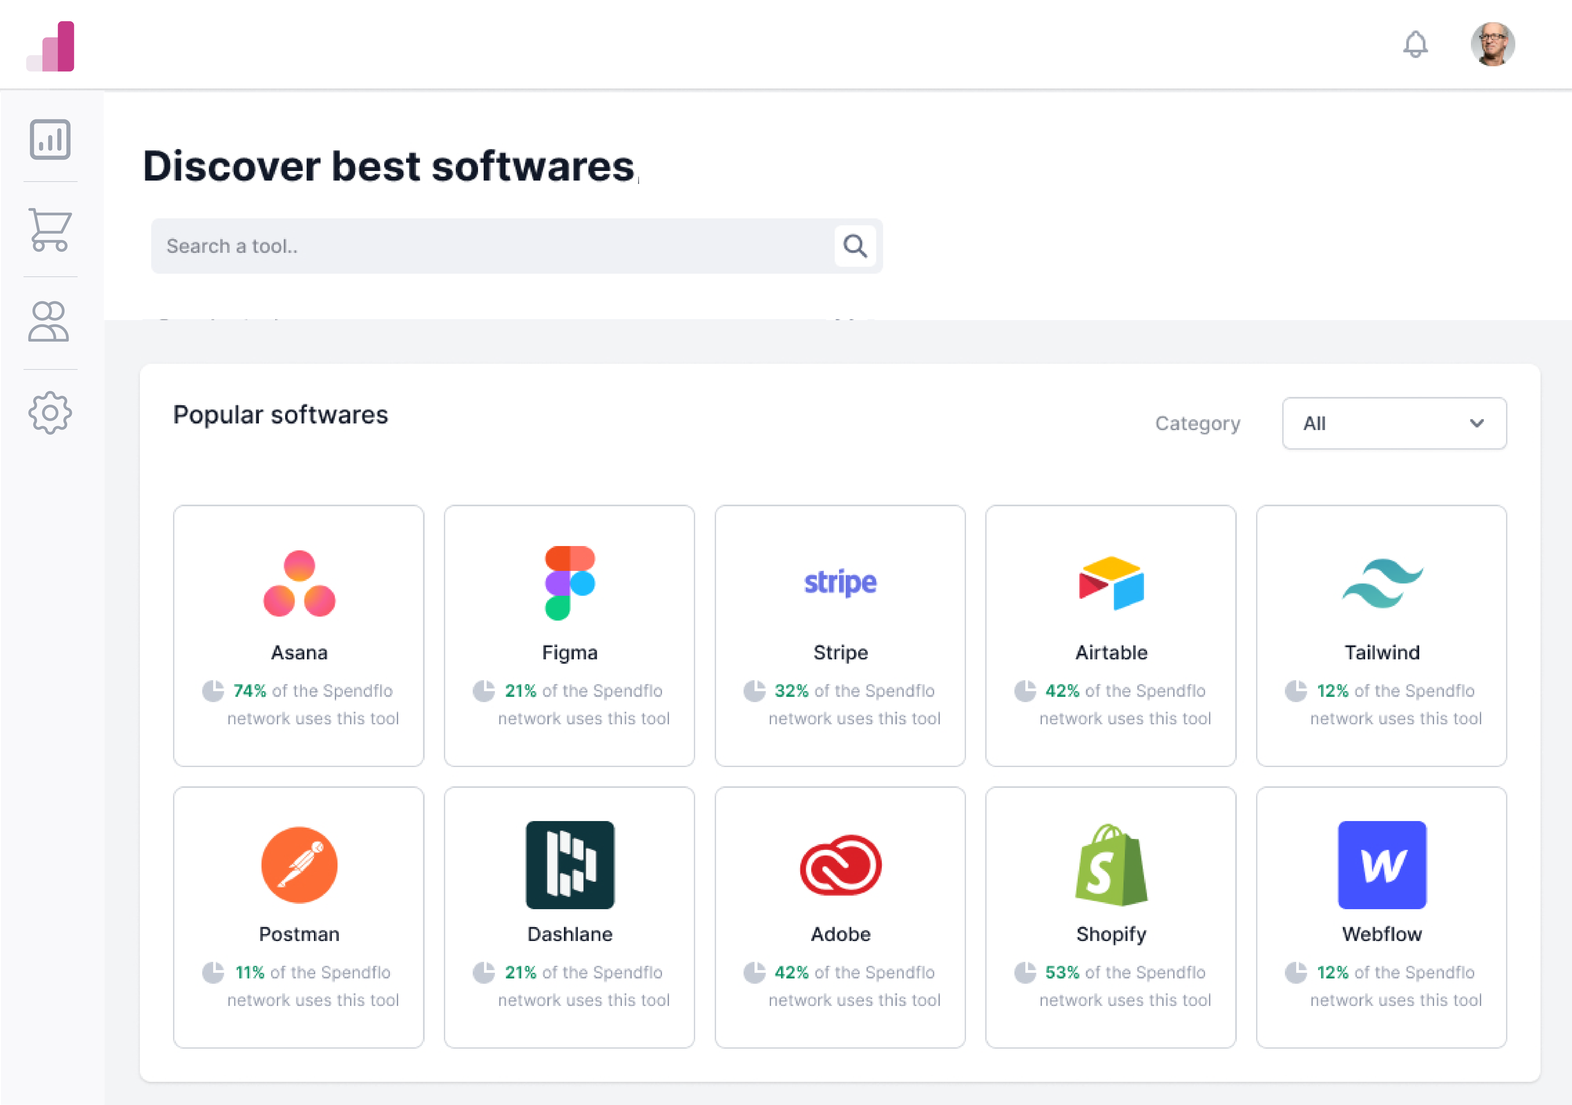Image resolution: width=1572 pixels, height=1105 pixels.
Task: Click the pie chart icon on Figma card
Action: (x=483, y=691)
